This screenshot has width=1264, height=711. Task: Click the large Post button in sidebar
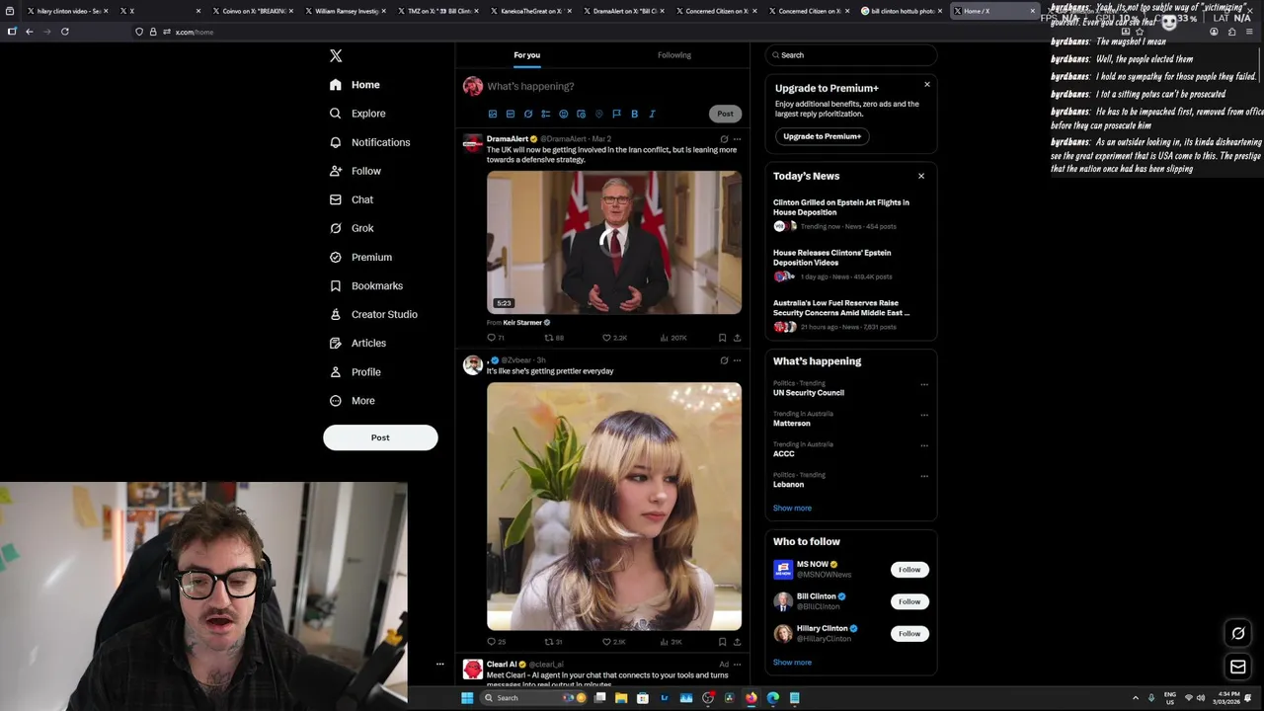point(380,437)
